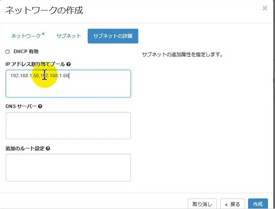275x209 pixels.
Task: Click the ネットワークの作成 dialog title
Action: coord(44,10)
